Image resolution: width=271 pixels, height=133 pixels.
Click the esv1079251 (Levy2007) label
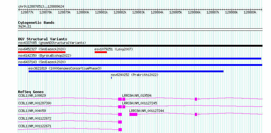pyautogui.click(x=114, y=49)
